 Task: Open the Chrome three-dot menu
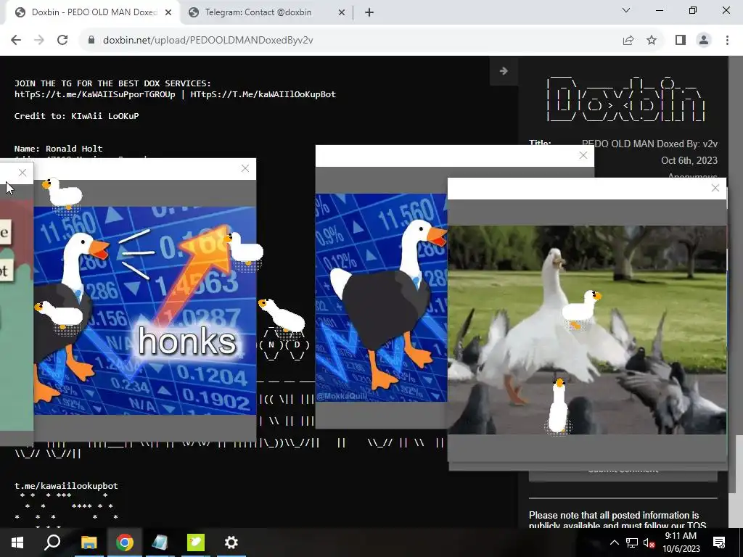point(727,41)
